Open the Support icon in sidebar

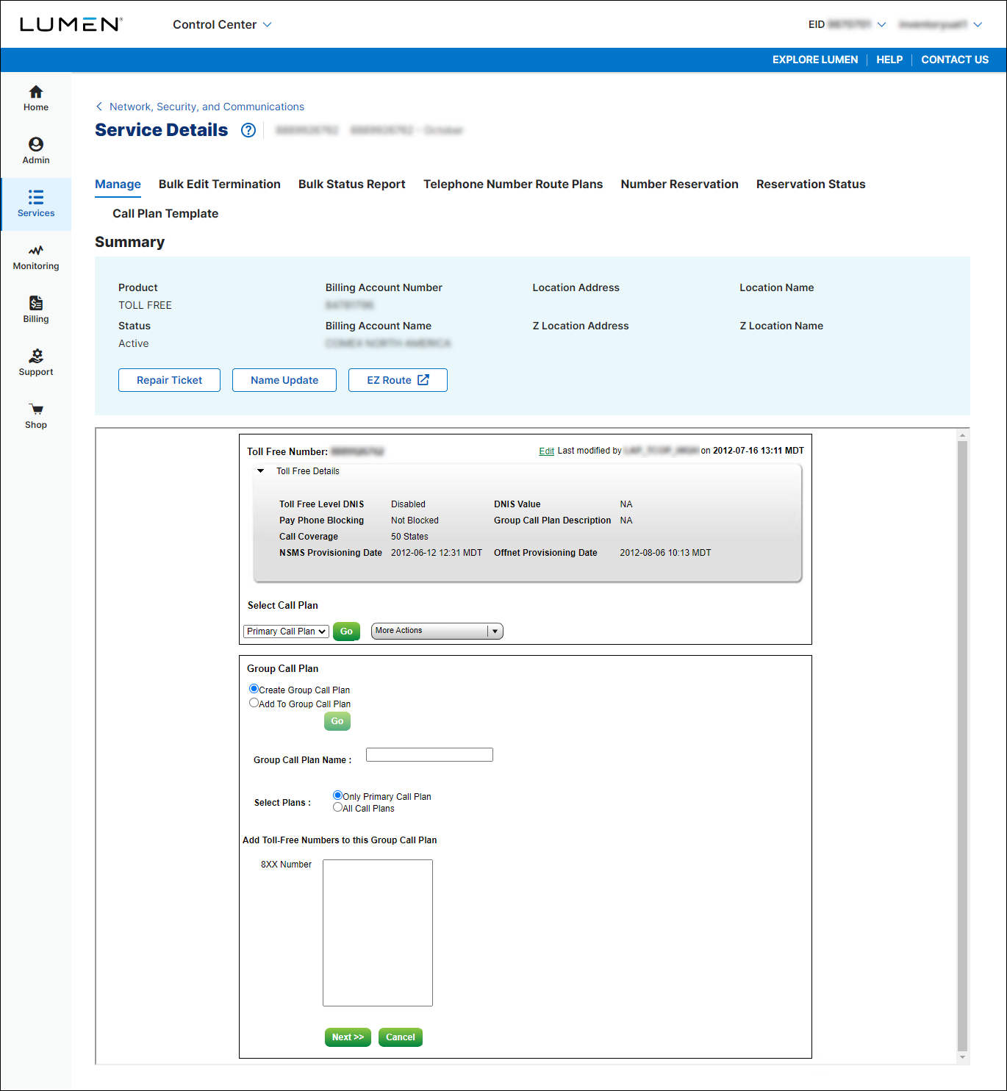[x=35, y=357]
